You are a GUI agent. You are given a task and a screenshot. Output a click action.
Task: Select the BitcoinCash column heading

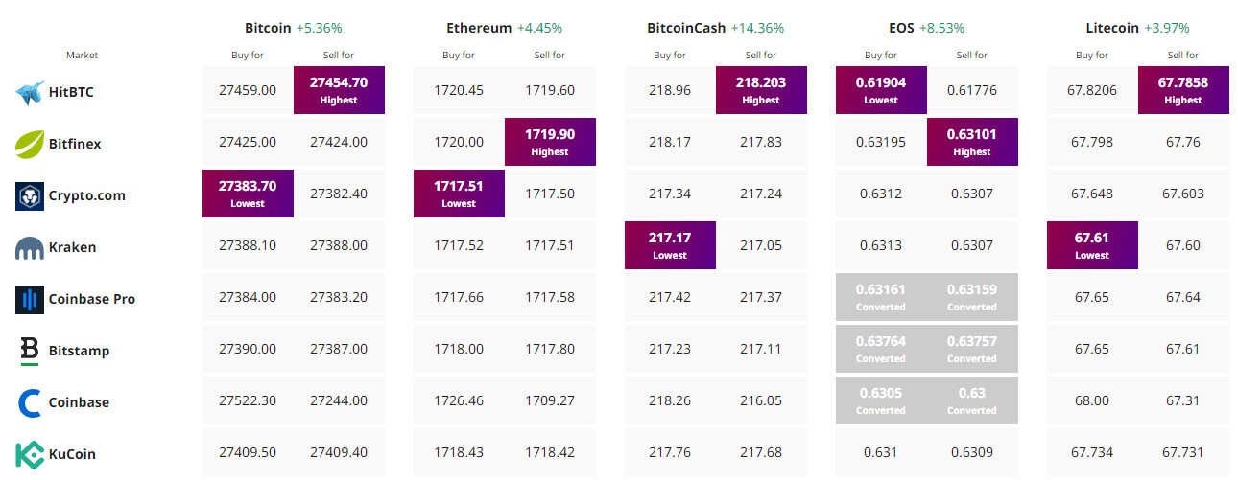pos(686,28)
